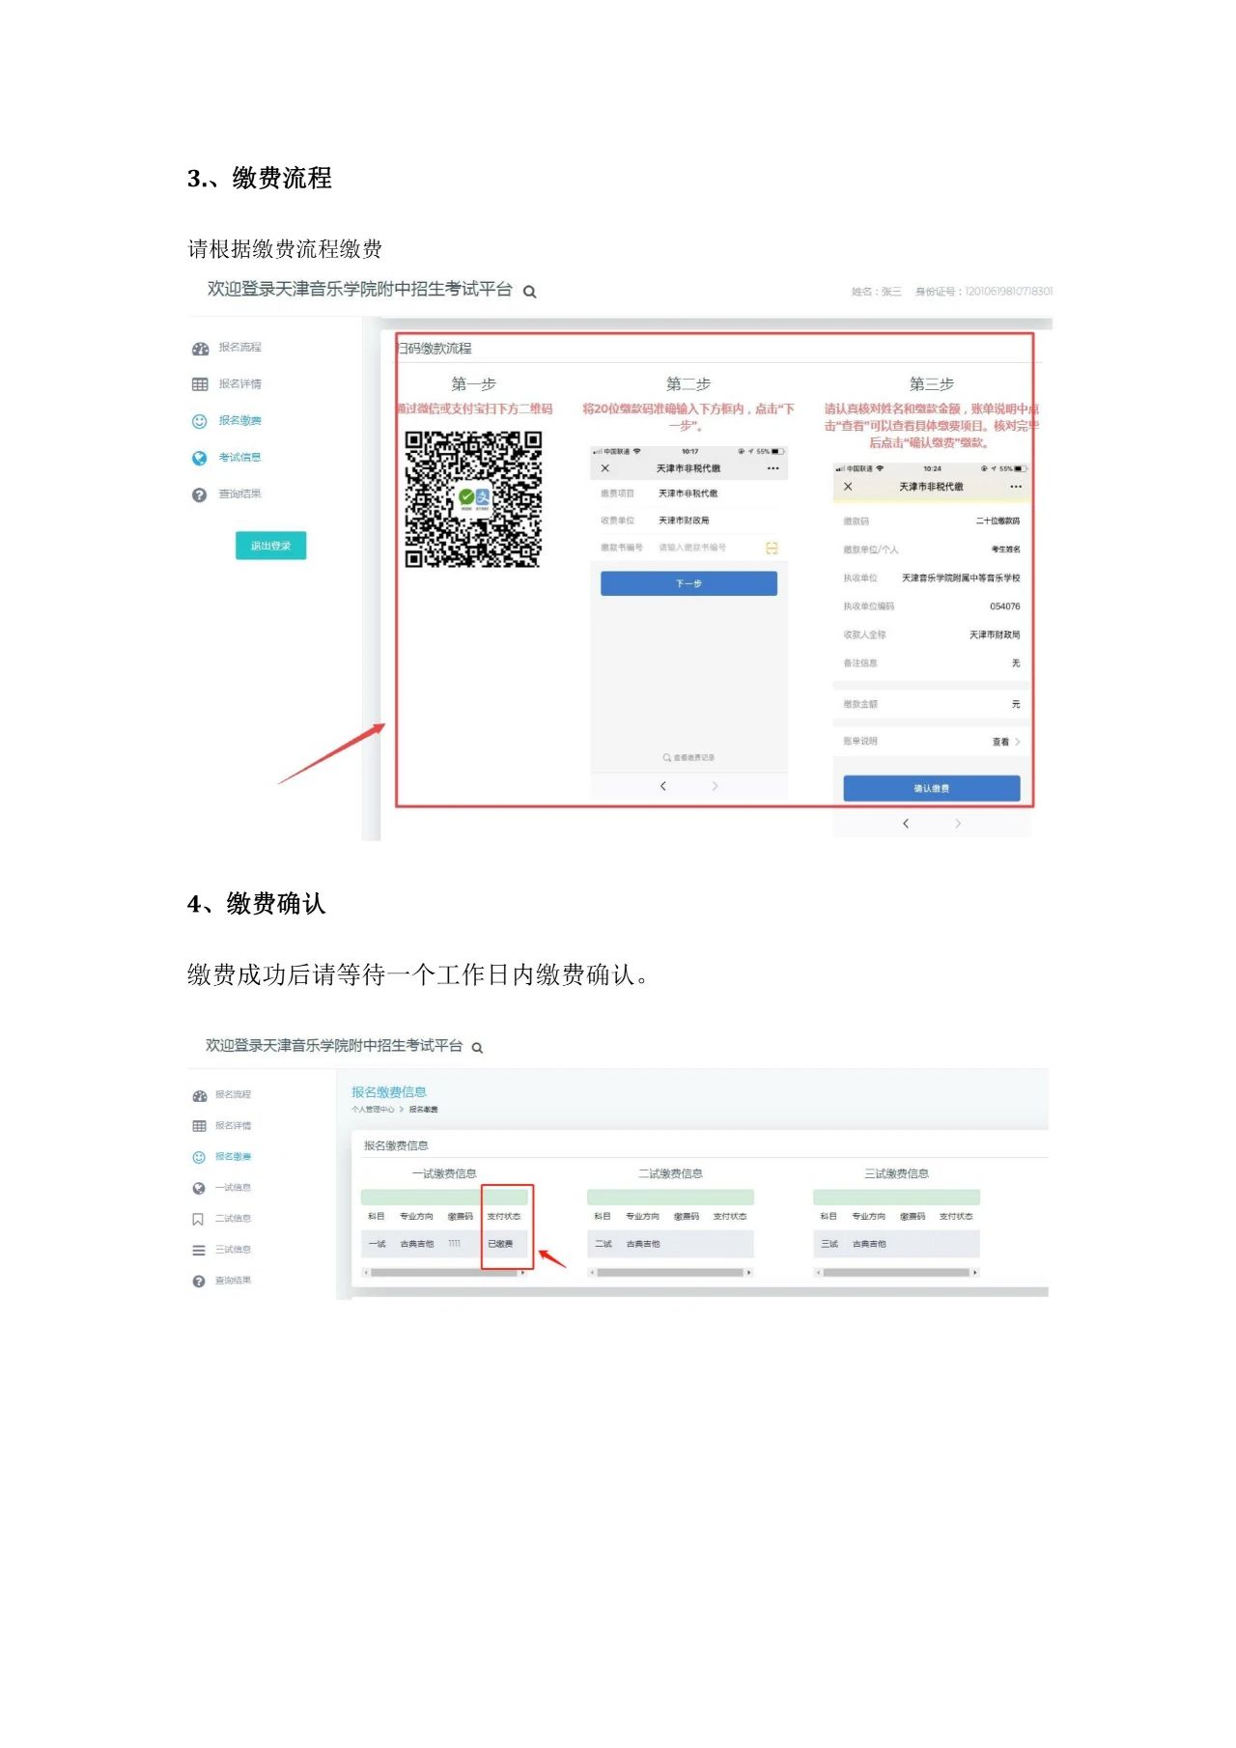Click the list icon beside 三试信息

pos(199,1250)
